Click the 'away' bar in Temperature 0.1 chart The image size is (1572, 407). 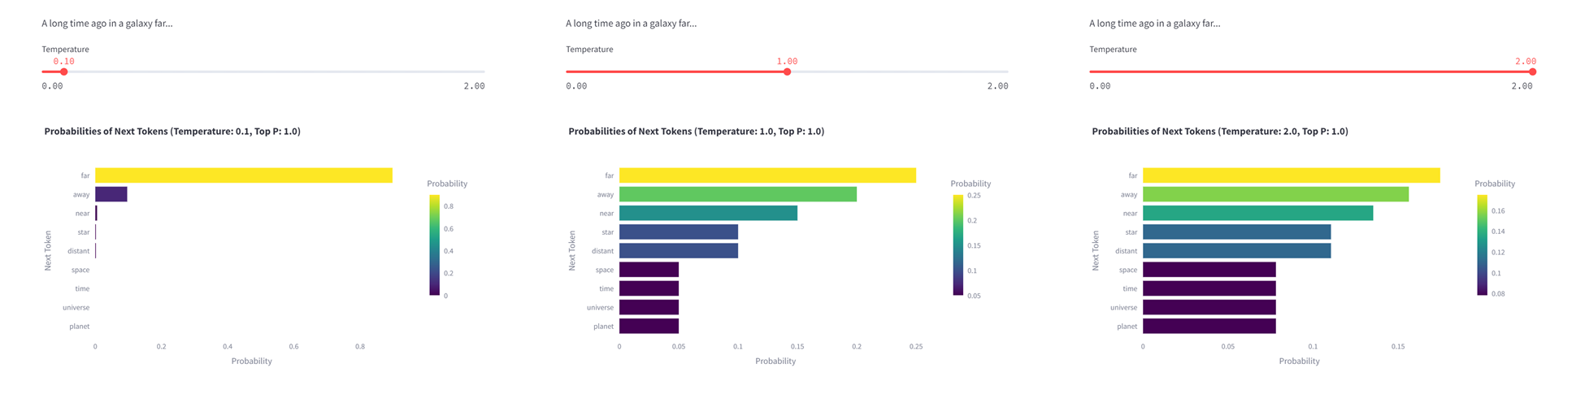click(111, 194)
